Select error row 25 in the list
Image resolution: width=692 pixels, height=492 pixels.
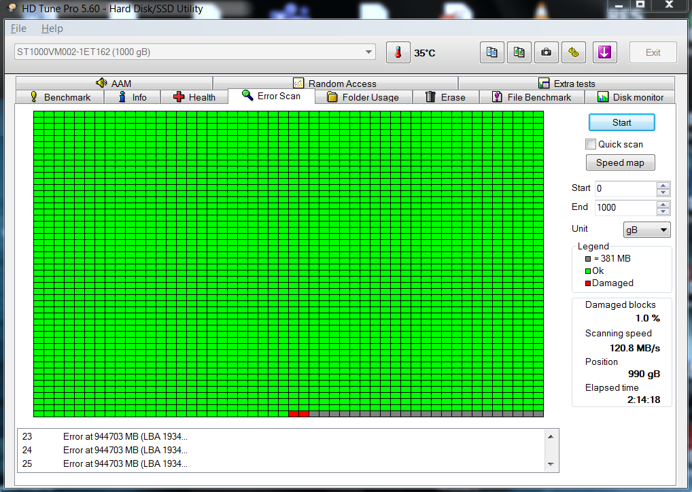click(x=281, y=463)
